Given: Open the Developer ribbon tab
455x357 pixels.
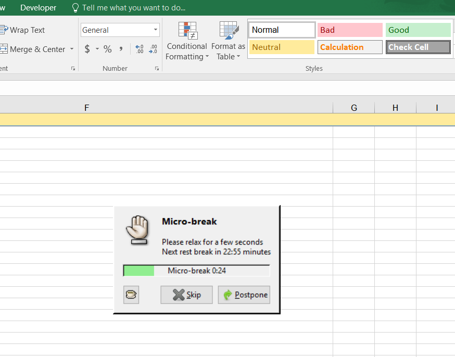Looking at the screenshot, I should tap(38, 8).
